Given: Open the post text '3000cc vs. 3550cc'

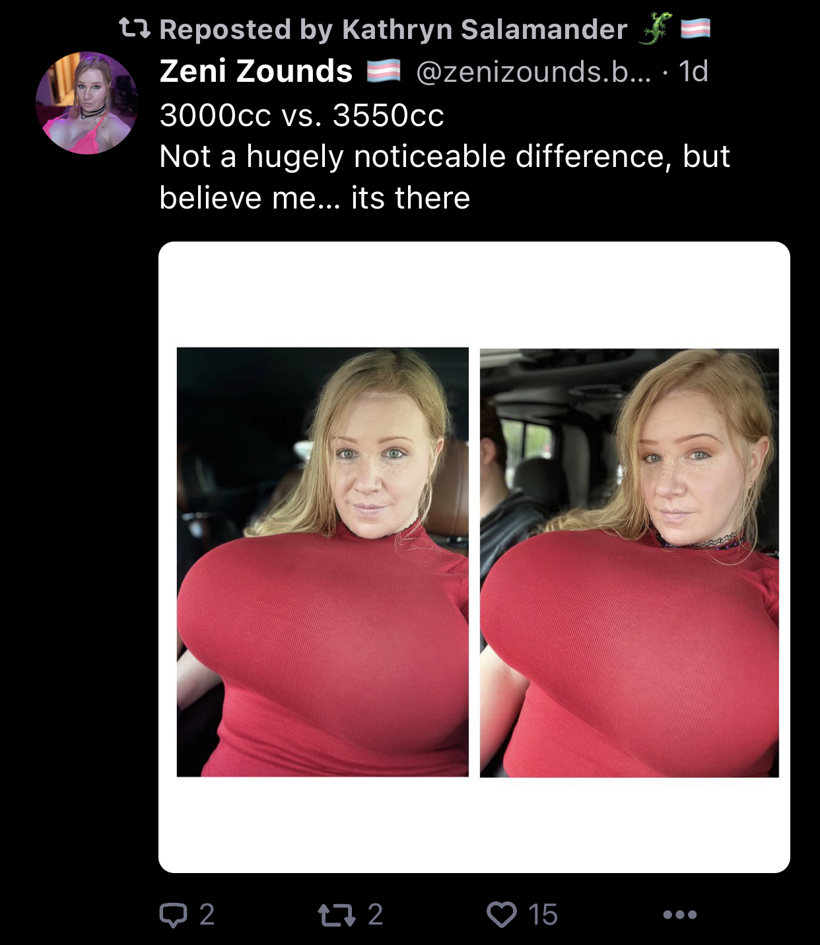Looking at the screenshot, I should click(302, 115).
